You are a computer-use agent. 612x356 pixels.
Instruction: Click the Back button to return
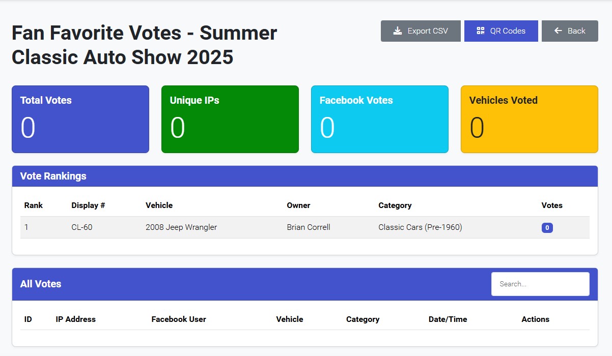(570, 31)
